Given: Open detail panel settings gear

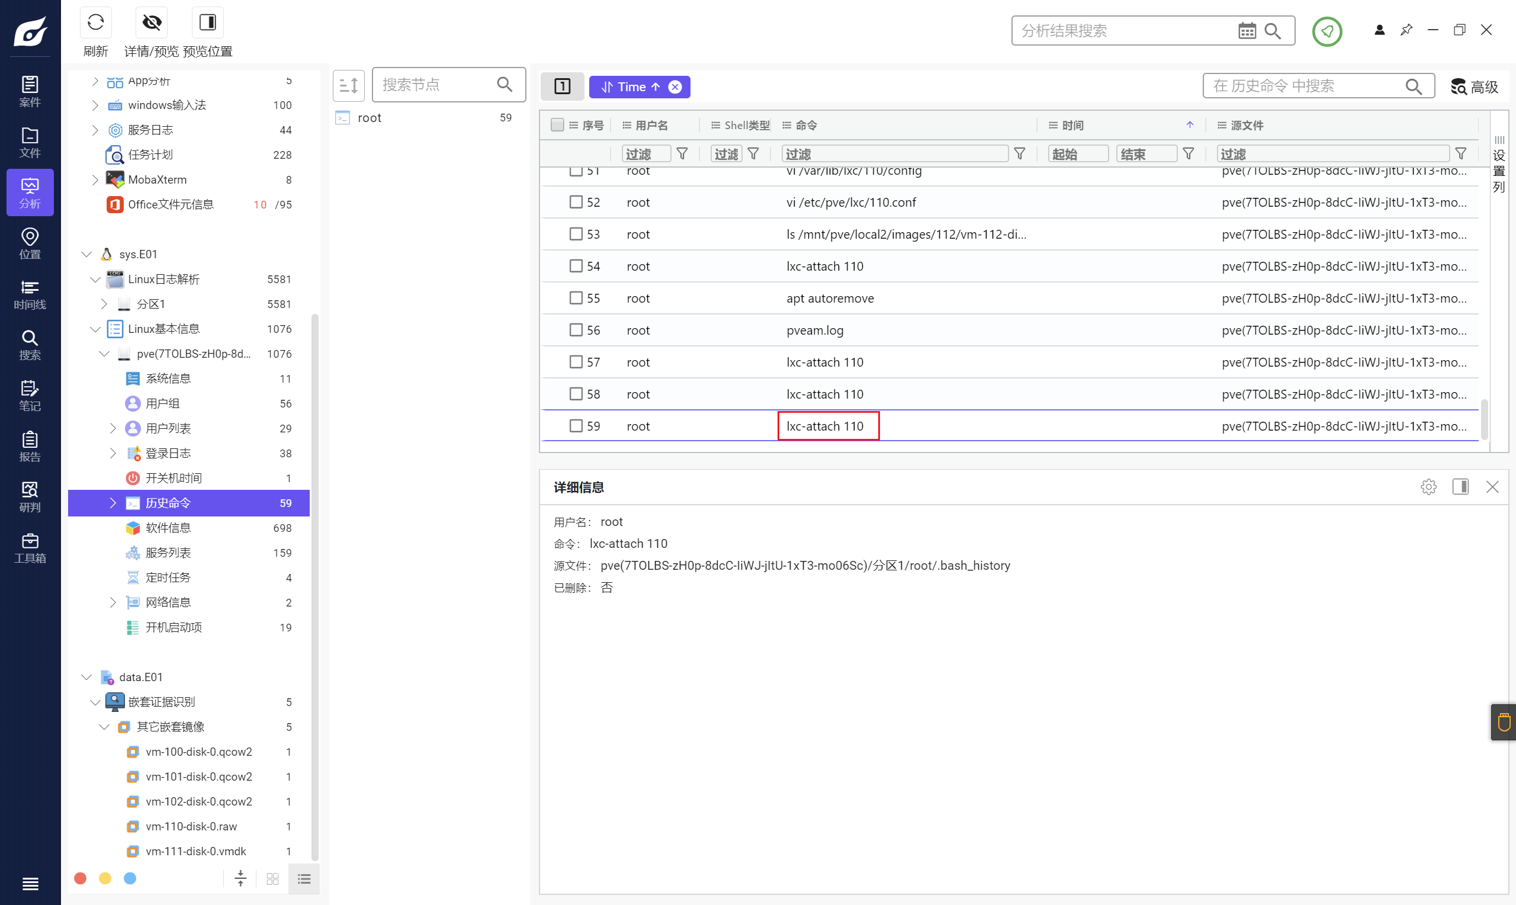Looking at the screenshot, I should coord(1428,487).
